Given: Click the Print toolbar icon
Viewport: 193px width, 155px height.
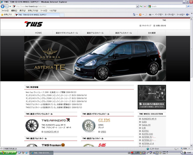Looking at the screenshot, I should [x=150, y=14].
